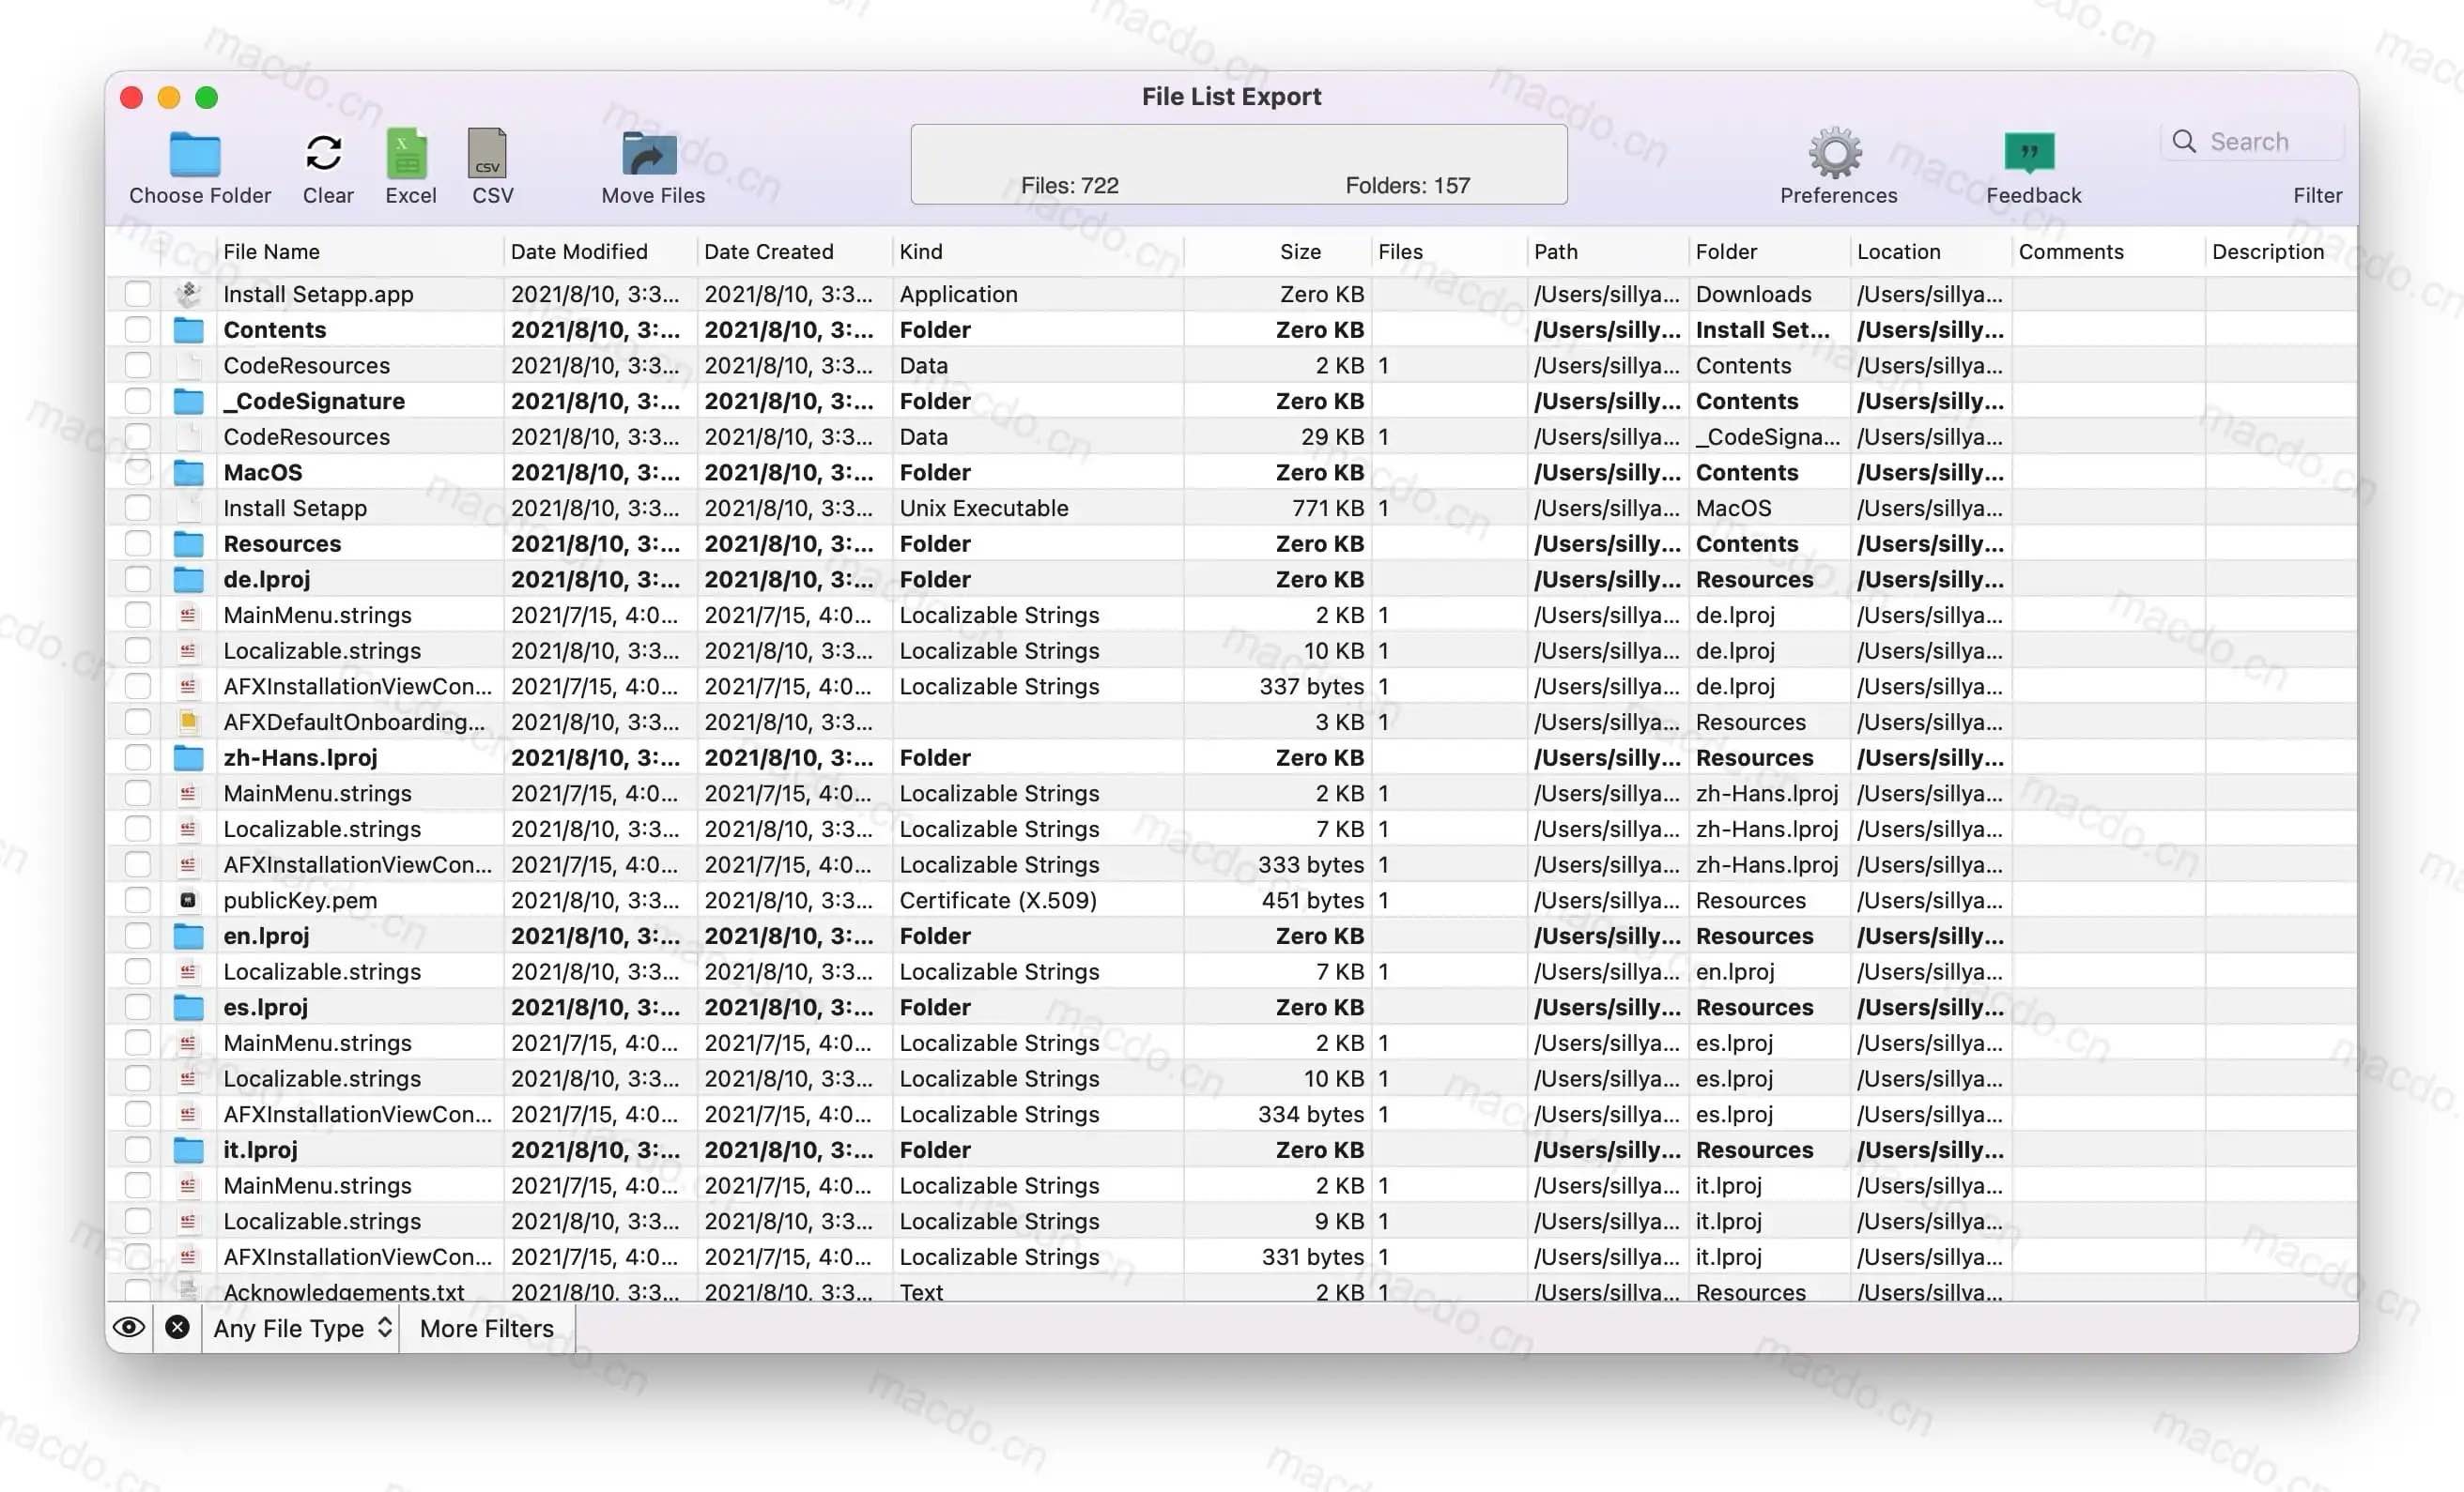Viewport: 2464px width, 1492px height.
Task: Tick checkbox for Install Setapp.app row
Action: 138,294
